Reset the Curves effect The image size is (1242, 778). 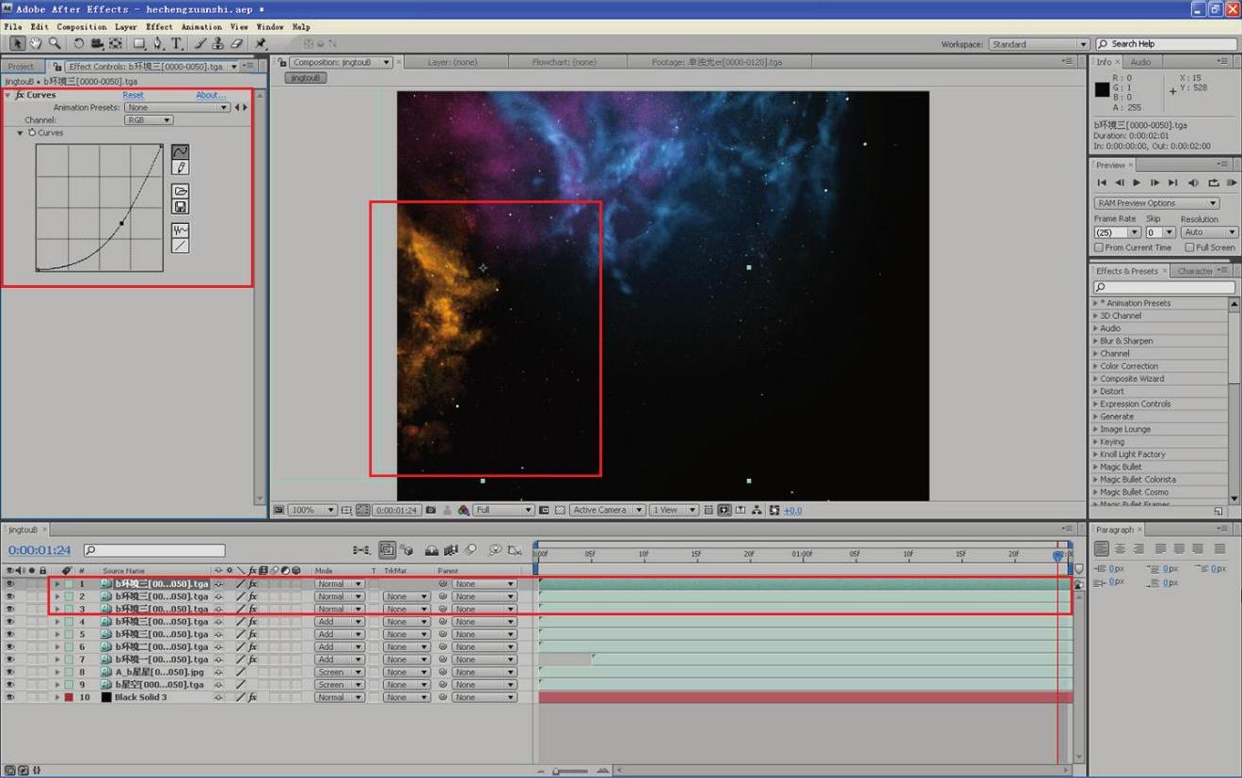[134, 95]
